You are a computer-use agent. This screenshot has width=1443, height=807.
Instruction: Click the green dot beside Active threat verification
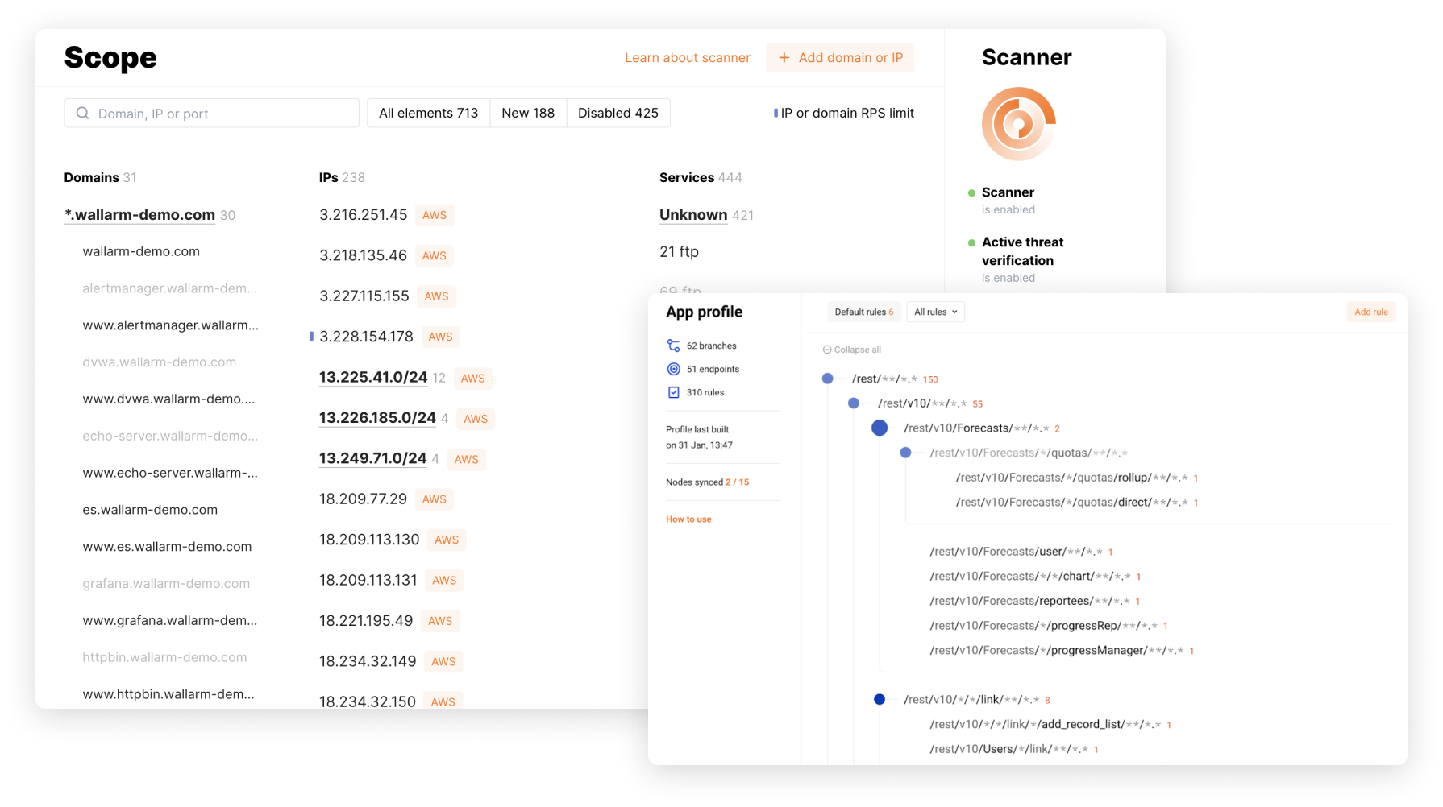(971, 242)
